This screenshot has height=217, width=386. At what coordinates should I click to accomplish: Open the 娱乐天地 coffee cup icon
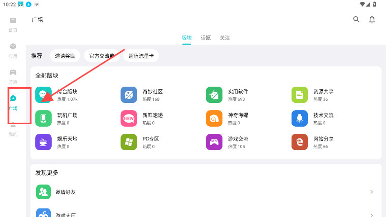[43, 142]
